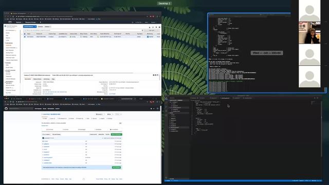Open the Manage gear icon in VS Code activity bar
This screenshot has height=185, width=329.
pyautogui.click(x=167, y=178)
